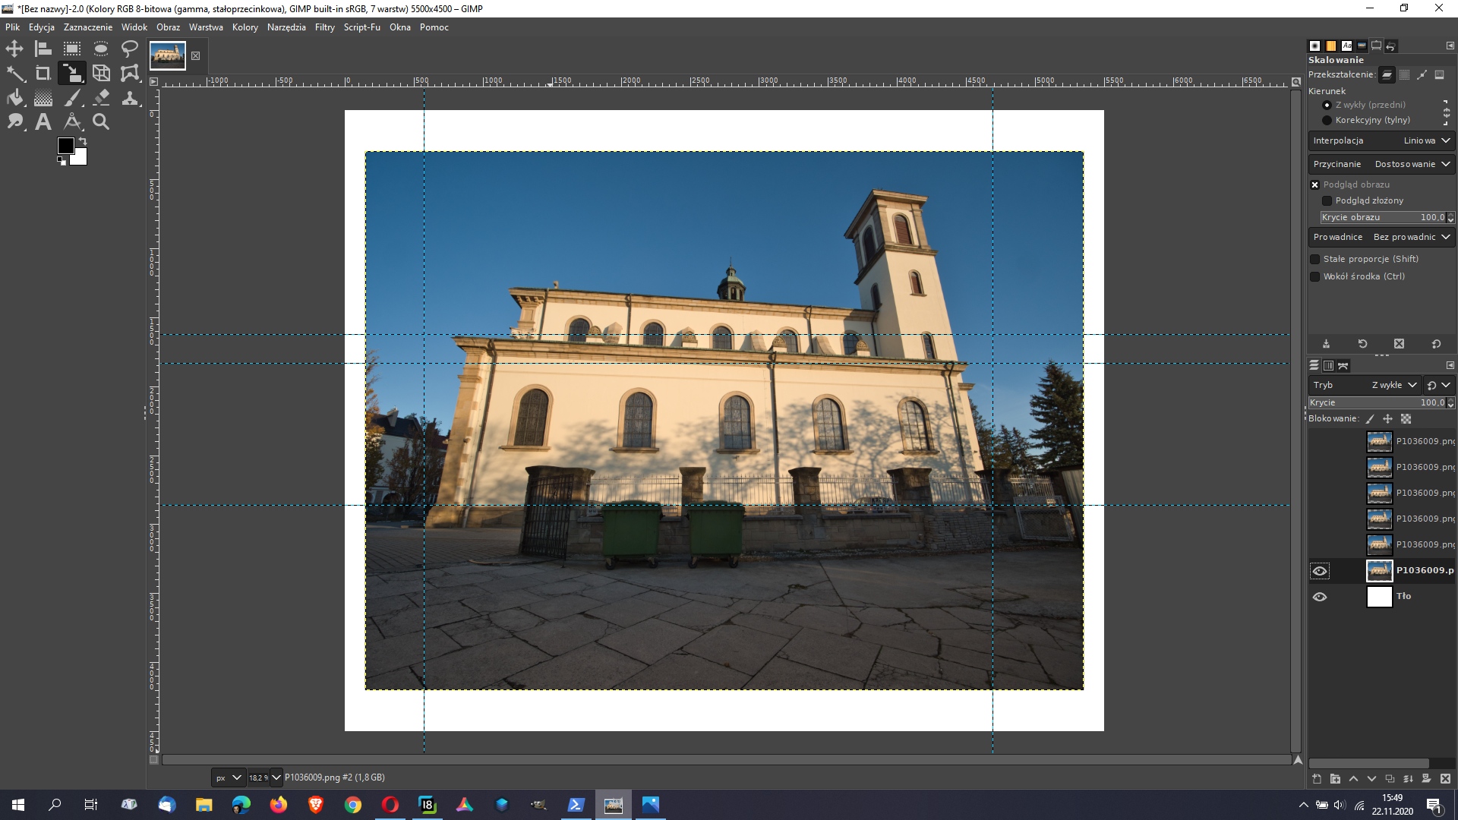
Task: Choose the Bucket Fill tool
Action: pyautogui.click(x=14, y=98)
